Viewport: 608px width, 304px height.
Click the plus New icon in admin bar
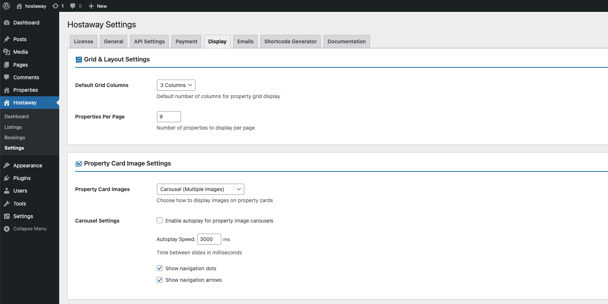(91, 6)
